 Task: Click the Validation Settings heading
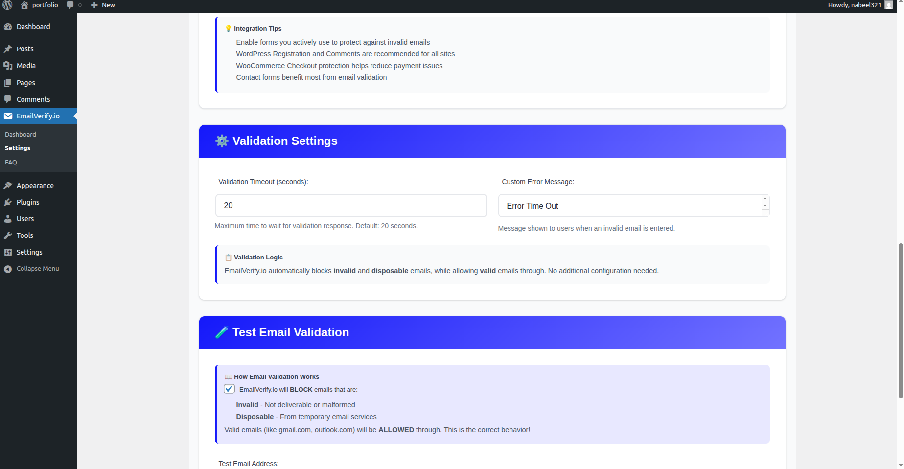point(285,141)
